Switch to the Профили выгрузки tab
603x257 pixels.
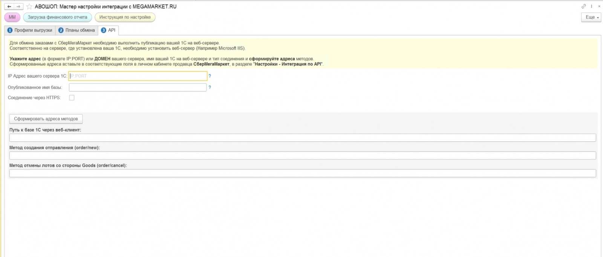30,30
